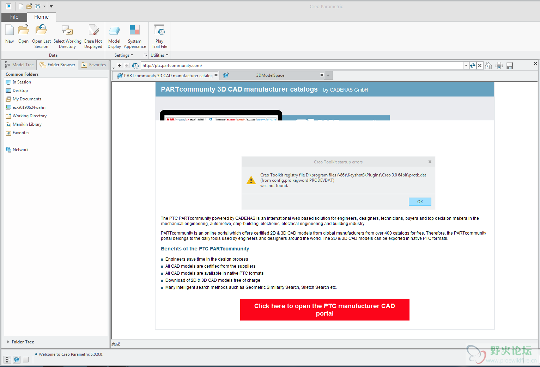Click the Benefits of the PTC PARTcommunity heading
This screenshot has height=367, width=540.
click(x=205, y=249)
